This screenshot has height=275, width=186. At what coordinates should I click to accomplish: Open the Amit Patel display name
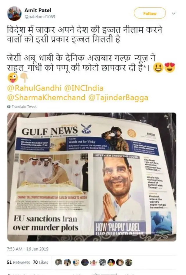(x=38, y=10)
